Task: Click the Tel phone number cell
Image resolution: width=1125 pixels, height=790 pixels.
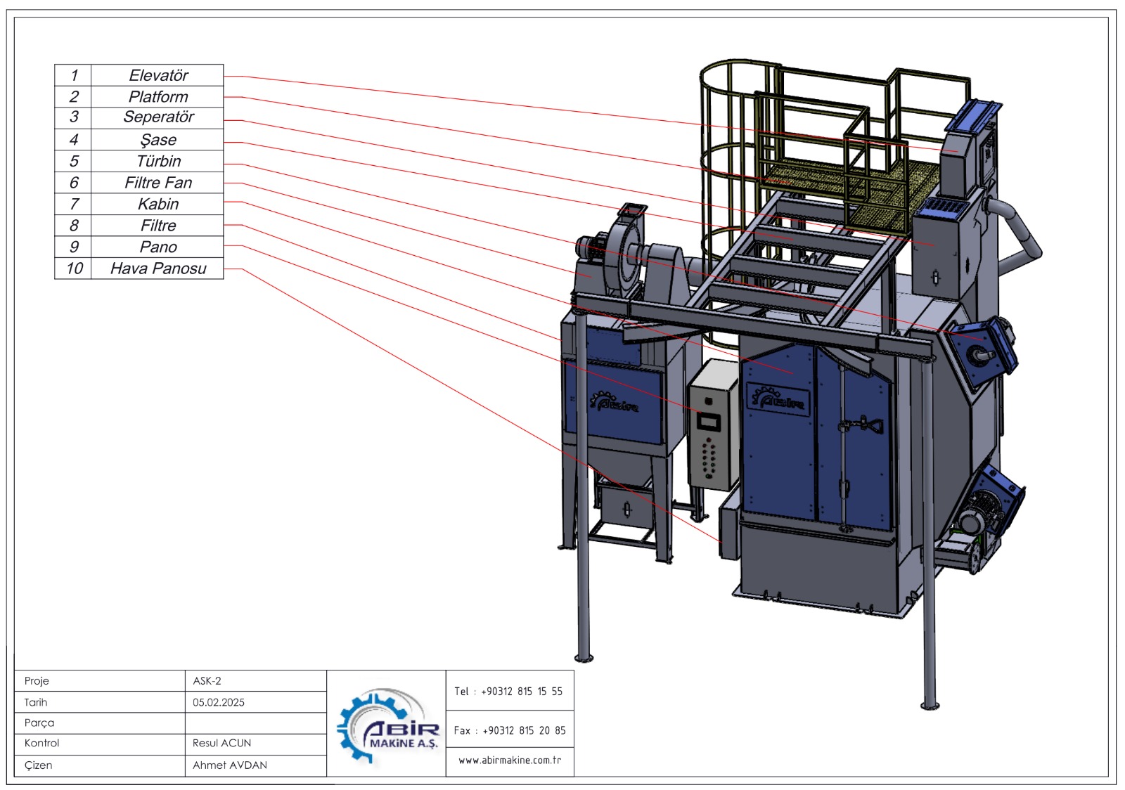Action: pyautogui.click(x=509, y=692)
